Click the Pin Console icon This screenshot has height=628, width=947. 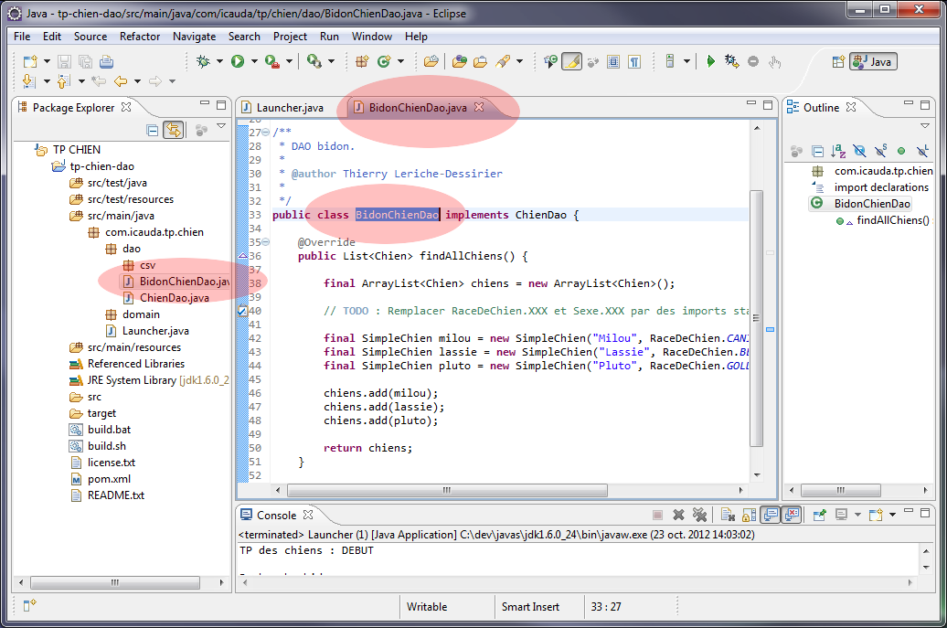coord(818,516)
